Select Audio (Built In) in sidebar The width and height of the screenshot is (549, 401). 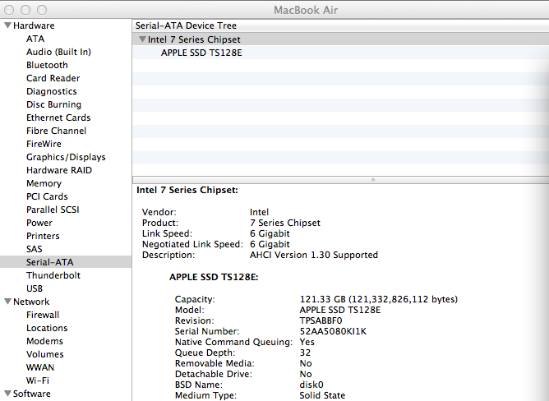58,52
